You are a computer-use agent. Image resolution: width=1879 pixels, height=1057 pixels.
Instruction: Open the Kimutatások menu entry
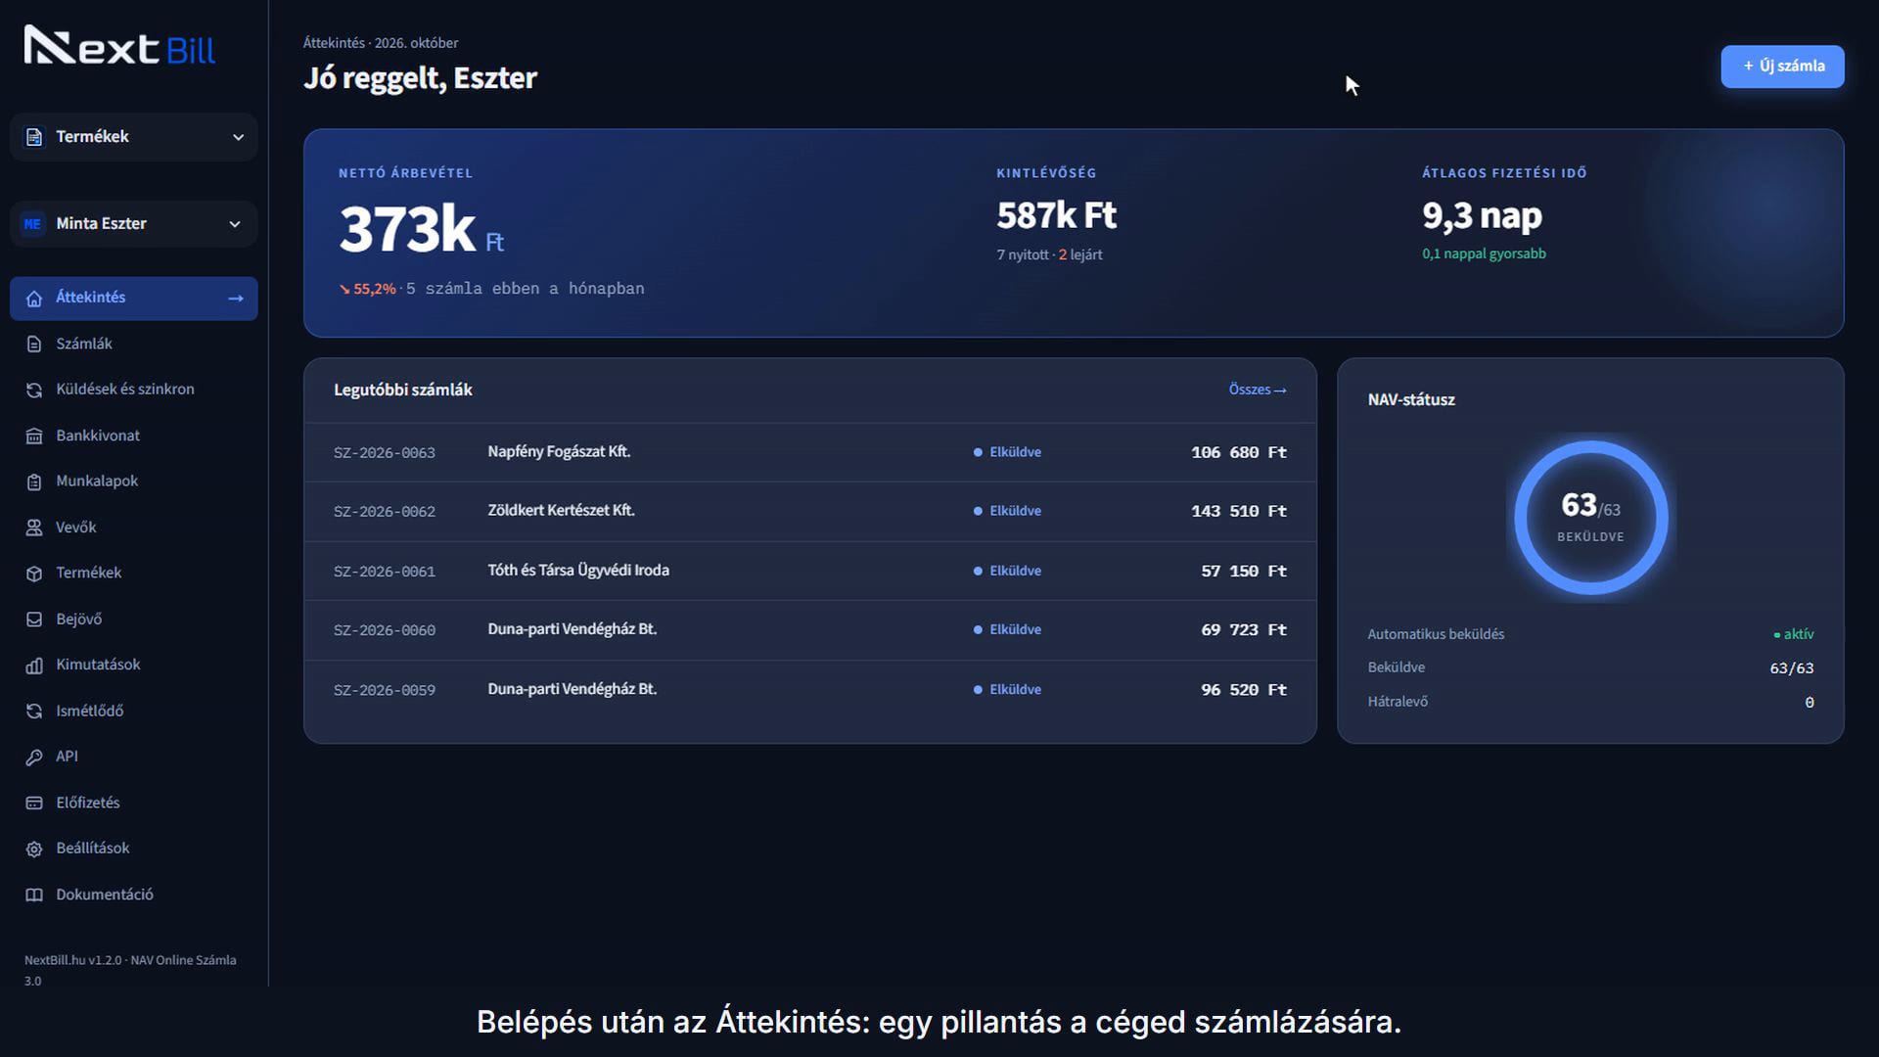pos(134,665)
